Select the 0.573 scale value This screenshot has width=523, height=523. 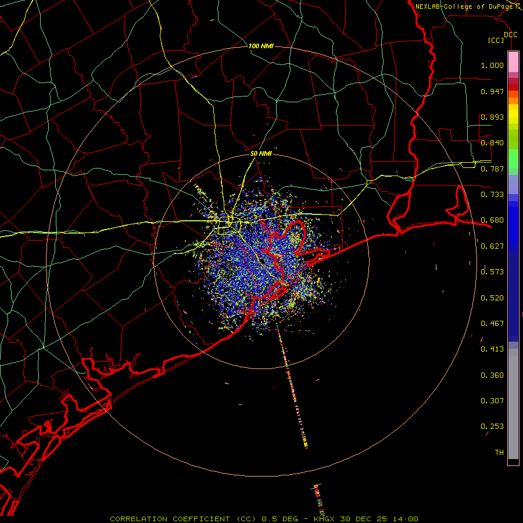[492, 272]
